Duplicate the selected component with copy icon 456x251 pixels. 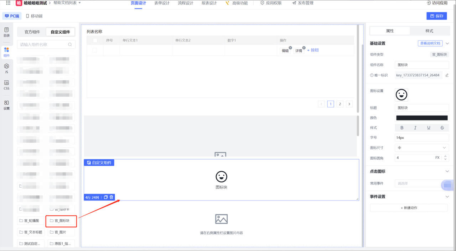pos(106,197)
